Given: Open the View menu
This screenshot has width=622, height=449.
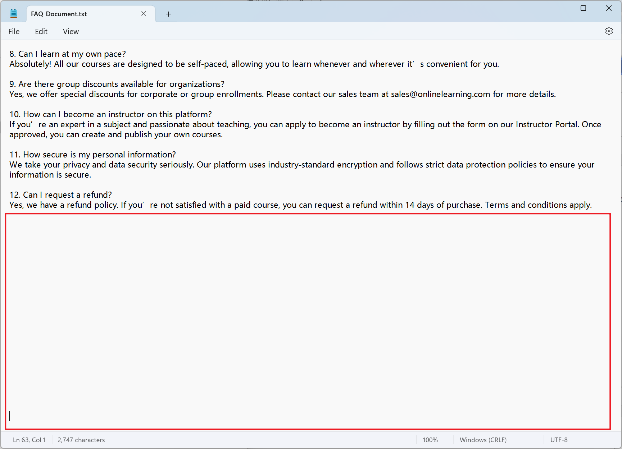Looking at the screenshot, I should (x=71, y=32).
